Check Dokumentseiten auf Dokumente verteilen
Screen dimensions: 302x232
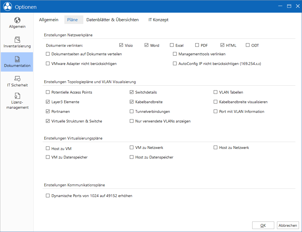[x=48, y=54]
